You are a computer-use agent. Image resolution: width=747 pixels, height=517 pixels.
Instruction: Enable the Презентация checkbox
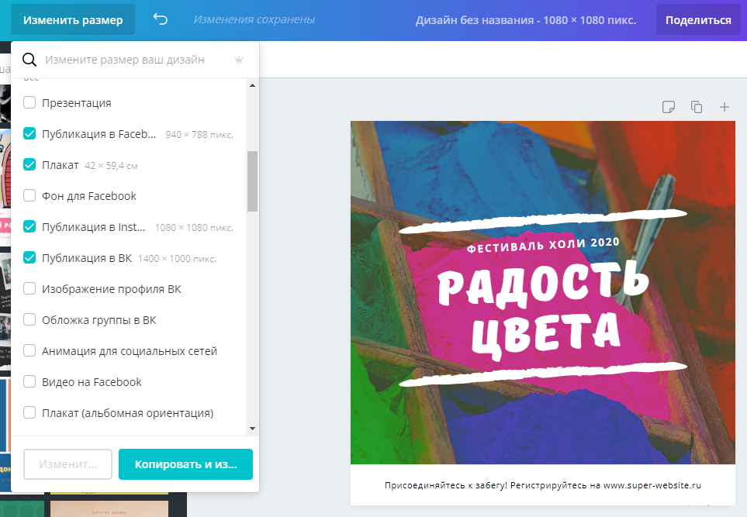coord(29,102)
